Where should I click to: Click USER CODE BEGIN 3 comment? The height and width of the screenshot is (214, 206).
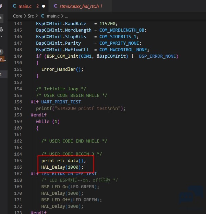pos(72,154)
